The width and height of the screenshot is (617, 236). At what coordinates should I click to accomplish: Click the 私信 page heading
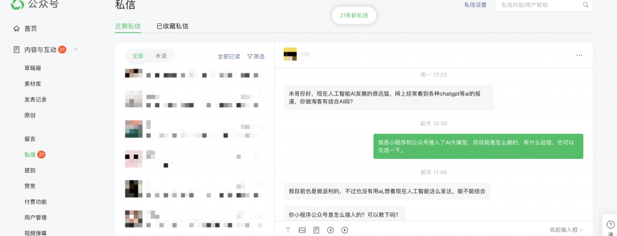click(x=125, y=5)
